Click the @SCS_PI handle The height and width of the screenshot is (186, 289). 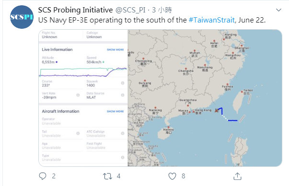130,10
